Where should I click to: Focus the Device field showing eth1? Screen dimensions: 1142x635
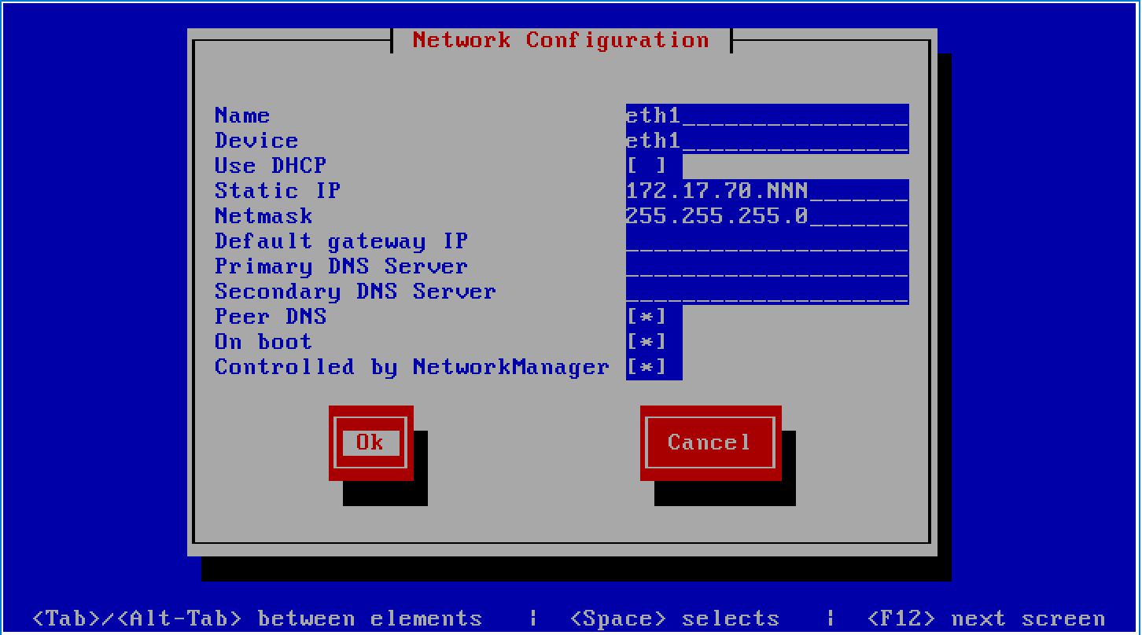(x=768, y=141)
